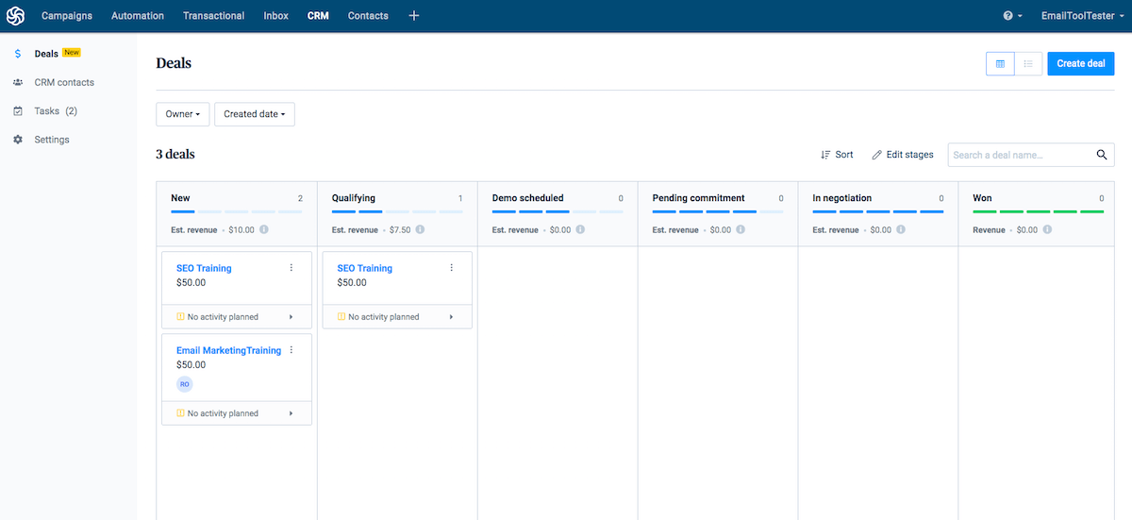Switch to the kanban board view
1132x520 pixels.
(x=1000, y=63)
